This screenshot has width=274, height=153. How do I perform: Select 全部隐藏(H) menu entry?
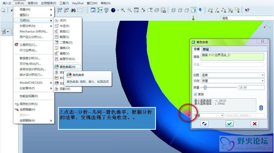pos(34,110)
